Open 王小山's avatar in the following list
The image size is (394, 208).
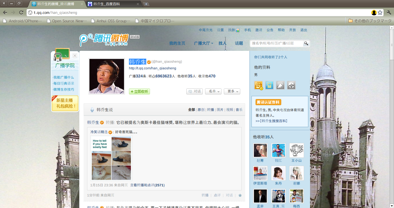coord(297,151)
